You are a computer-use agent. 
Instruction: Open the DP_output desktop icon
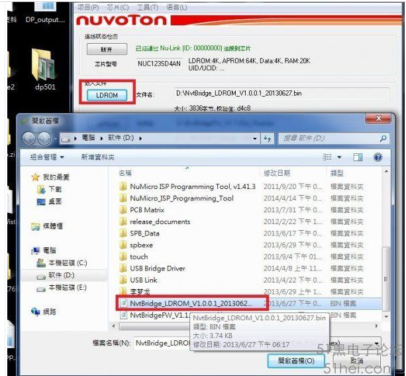click(45, 12)
